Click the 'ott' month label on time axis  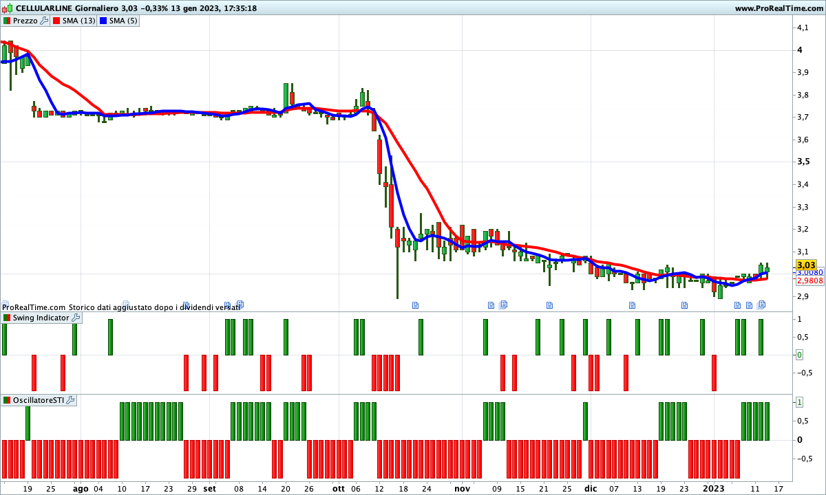tap(338, 489)
